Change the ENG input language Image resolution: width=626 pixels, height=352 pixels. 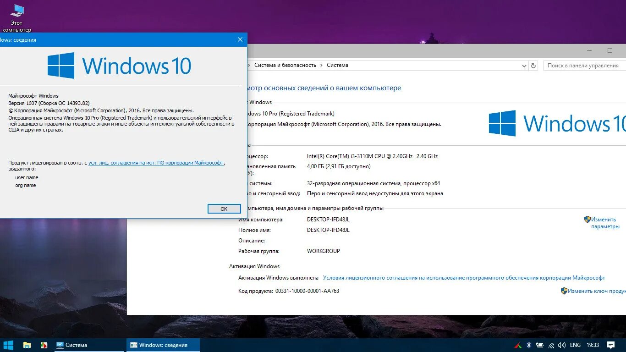[x=575, y=345]
